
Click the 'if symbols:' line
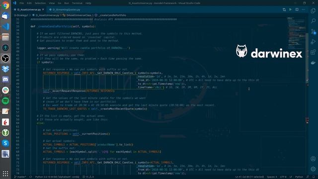point(45,62)
